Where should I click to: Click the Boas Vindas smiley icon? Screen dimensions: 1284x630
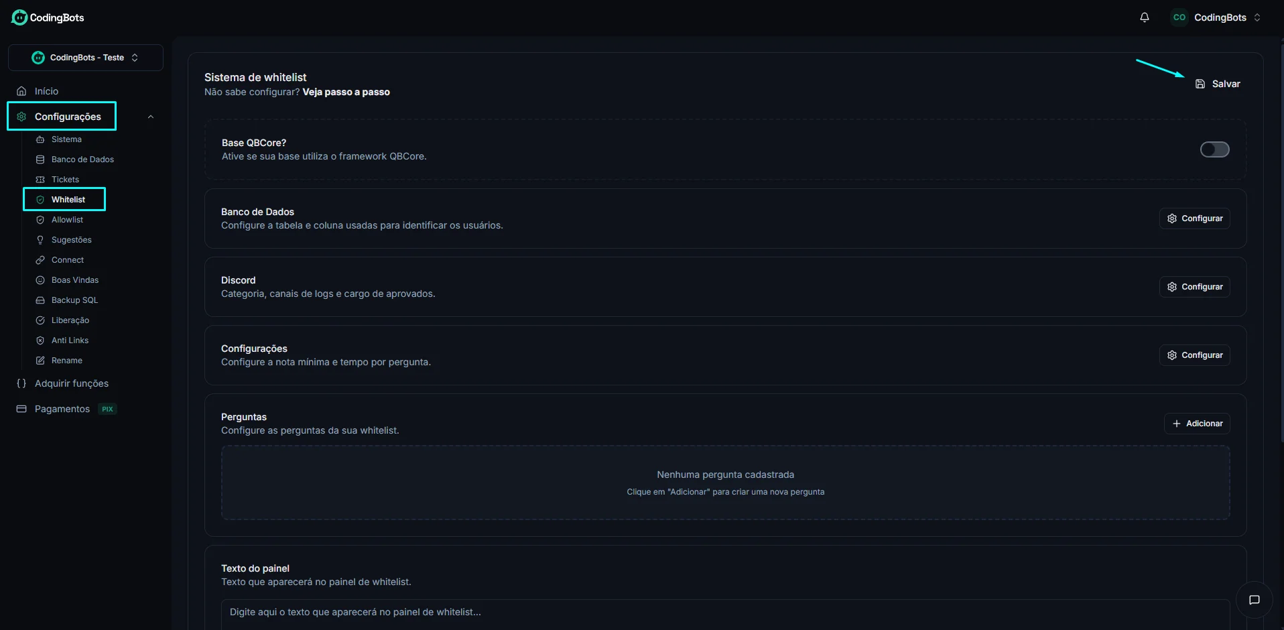[x=40, y=280]
